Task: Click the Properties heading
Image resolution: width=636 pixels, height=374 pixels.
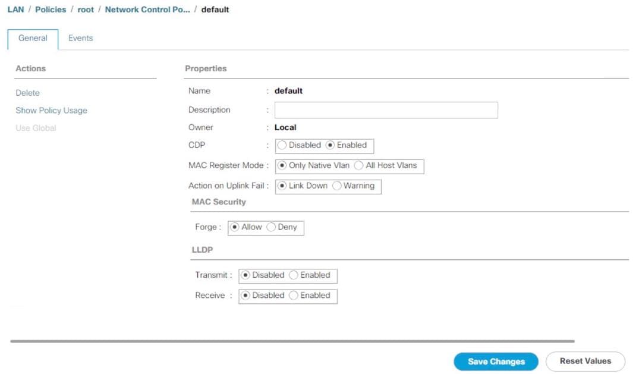Action: click(x=206, y=68)
